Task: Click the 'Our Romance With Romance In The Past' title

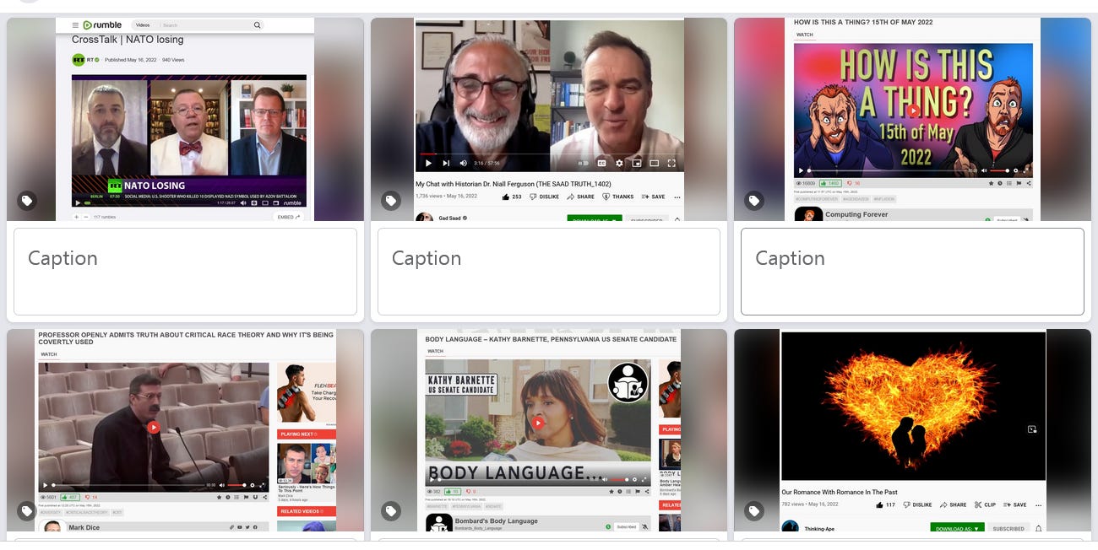Action: (x=840, y=492)
